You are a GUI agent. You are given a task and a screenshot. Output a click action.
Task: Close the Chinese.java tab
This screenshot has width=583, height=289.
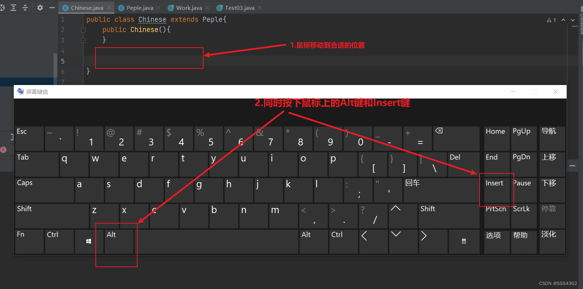click(x=109, y=8)
